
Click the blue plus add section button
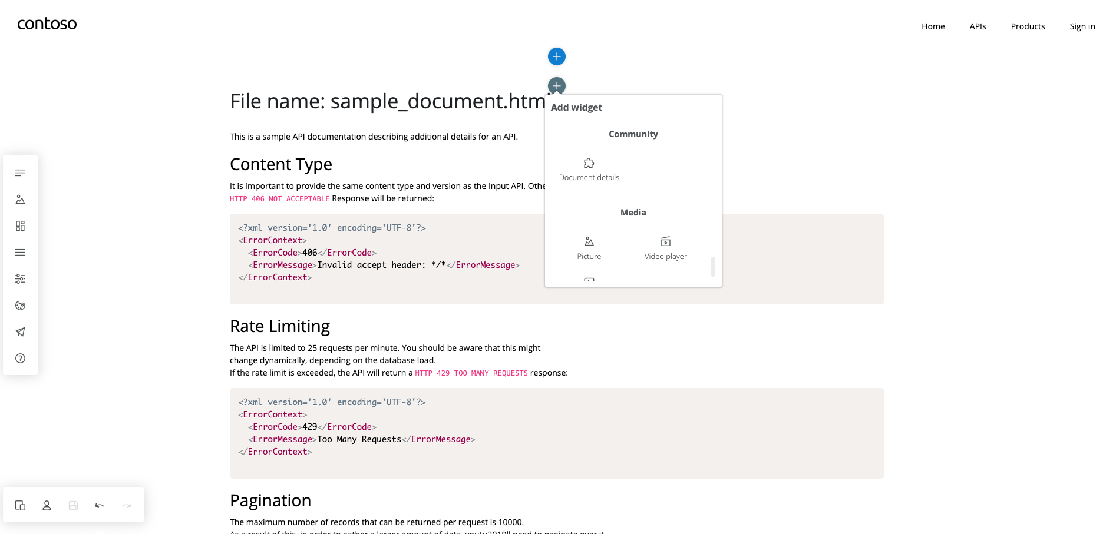[556, 57]
